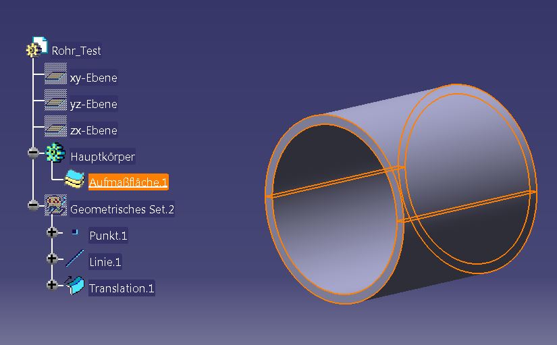Image resolution: width=557 pixels, height=345 pixels.
Task: Select the Punkt.1 label
Action: pos(108,236)
